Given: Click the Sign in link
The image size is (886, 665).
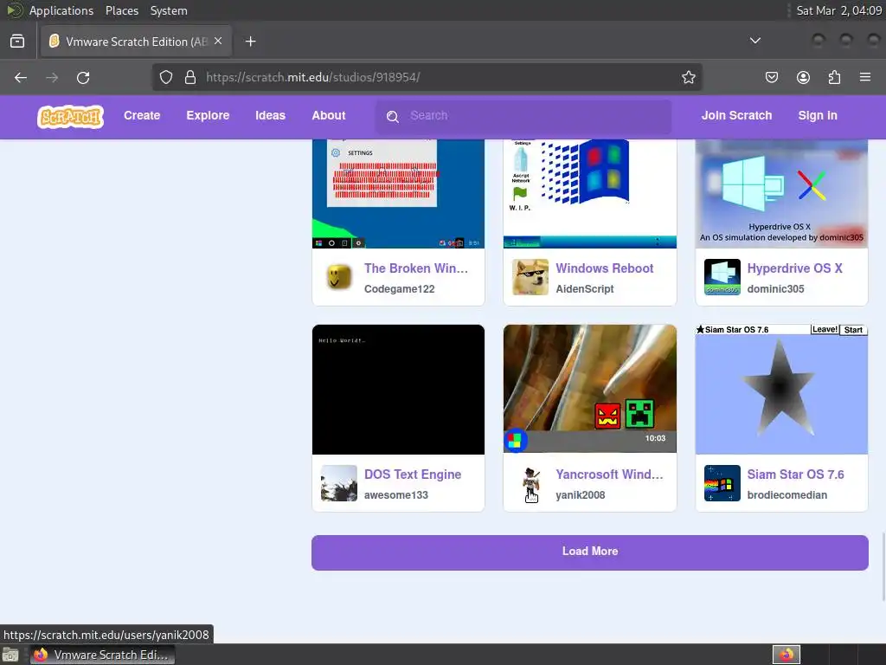Looking at the screenshot, I should (x=818, y=115).
